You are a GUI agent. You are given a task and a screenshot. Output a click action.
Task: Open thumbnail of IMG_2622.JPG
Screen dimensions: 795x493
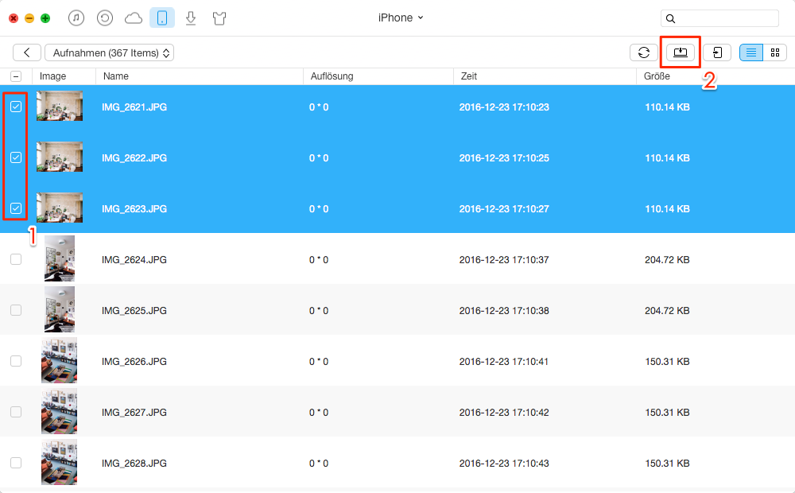(x=60, y=157)
